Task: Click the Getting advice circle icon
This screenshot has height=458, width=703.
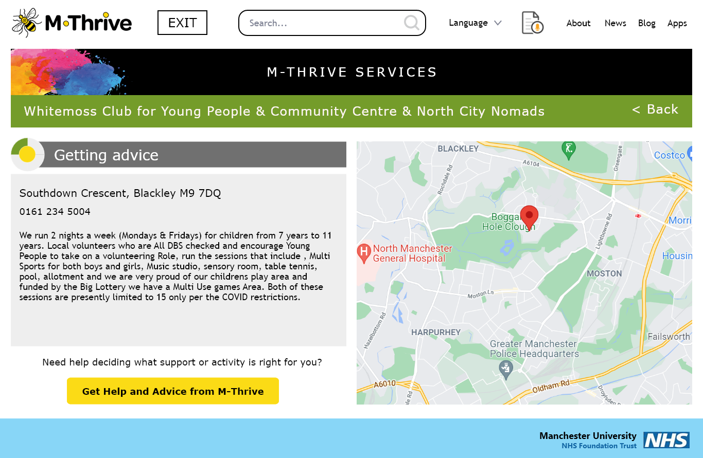Action: pyautogui.click(x=27, y=154)
